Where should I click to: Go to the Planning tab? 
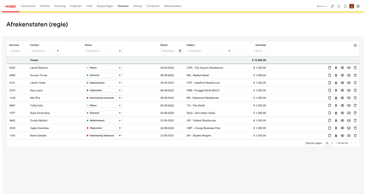tap(60, 6)
